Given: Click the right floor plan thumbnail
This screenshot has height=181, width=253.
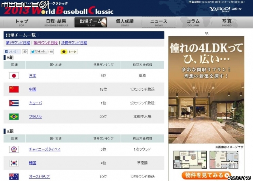Looking at the screenshot, I should click(224, 160).
